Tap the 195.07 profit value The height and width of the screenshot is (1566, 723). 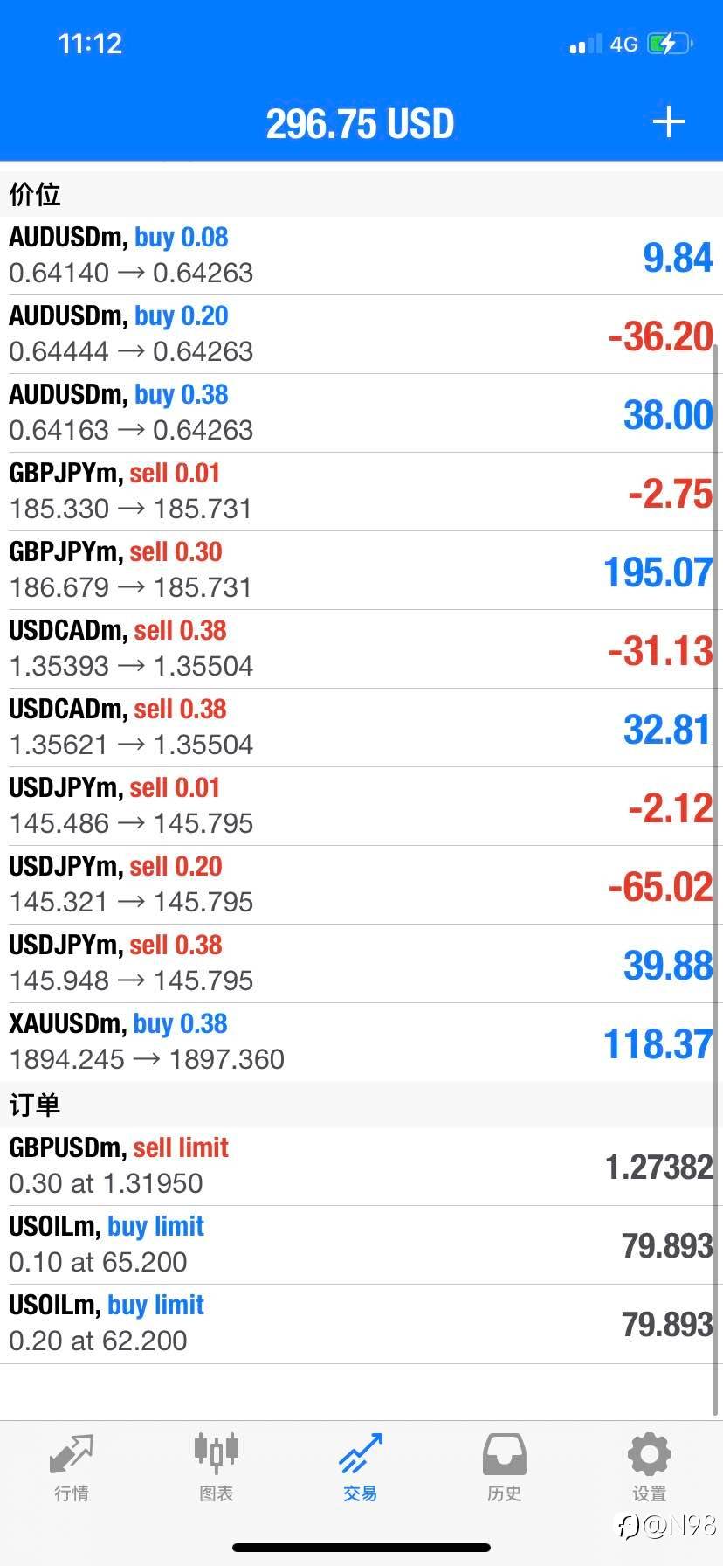tap(658, 572)
